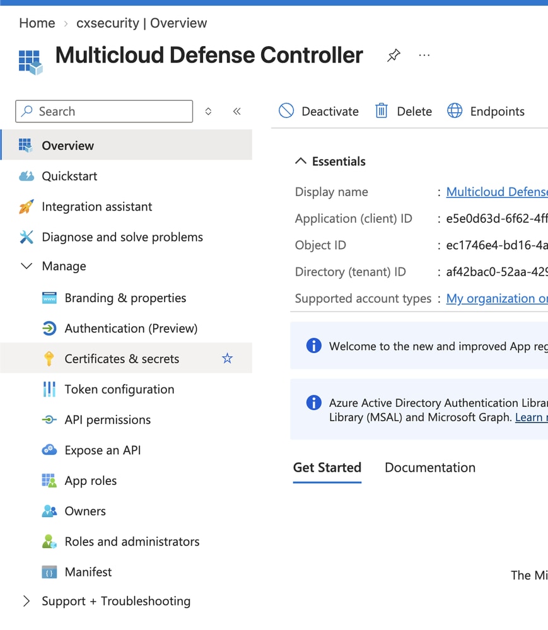Go to Home in the breadcrumb
548x630 pixels.
tap(37, 23)
